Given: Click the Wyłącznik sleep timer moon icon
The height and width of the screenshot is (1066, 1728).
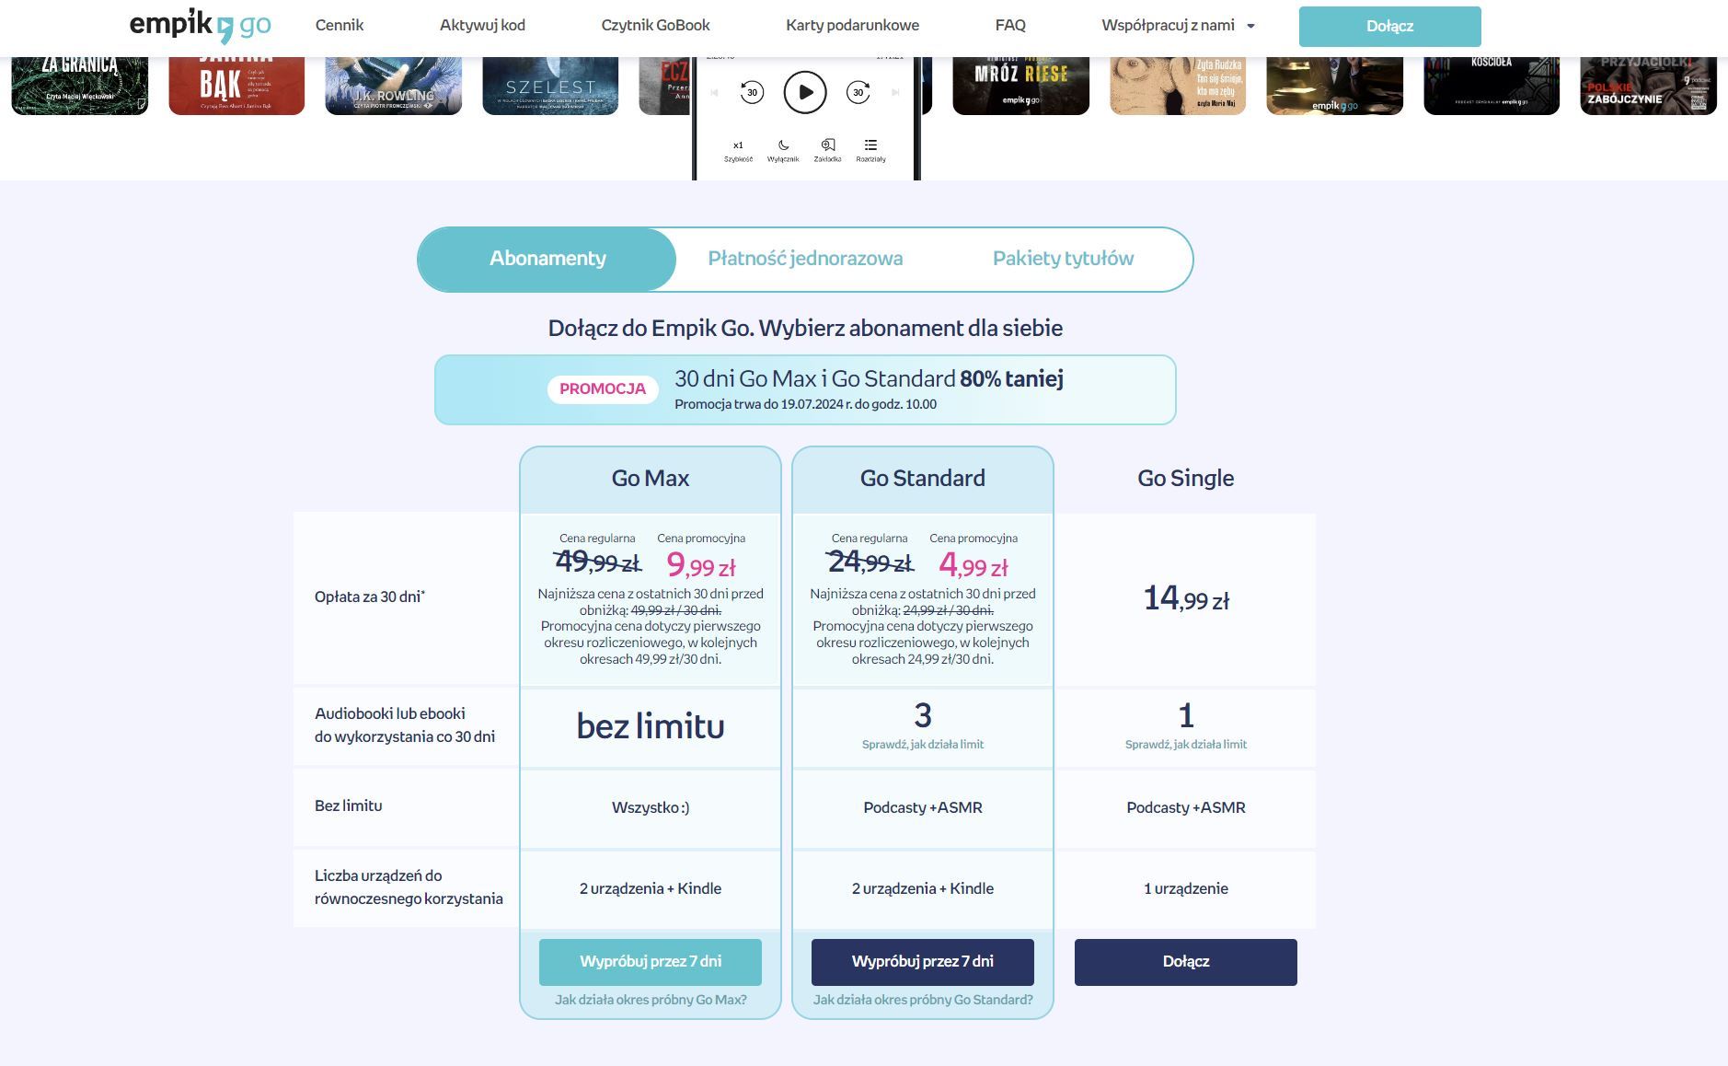Looking at the screenshot, I should 783,151.
